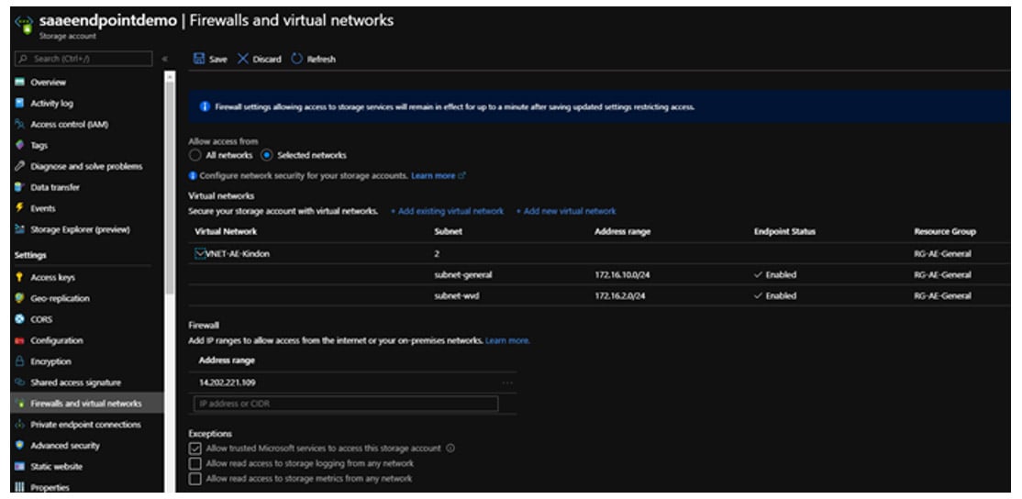Enable read access to storage logging

(x=194, y=463)
